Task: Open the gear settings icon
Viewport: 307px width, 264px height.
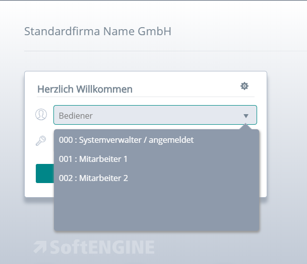Action: tap(244, 86)
